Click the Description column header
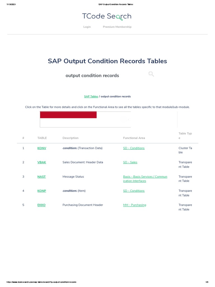The height and width of the screenshot is (287, 215). 70,138
